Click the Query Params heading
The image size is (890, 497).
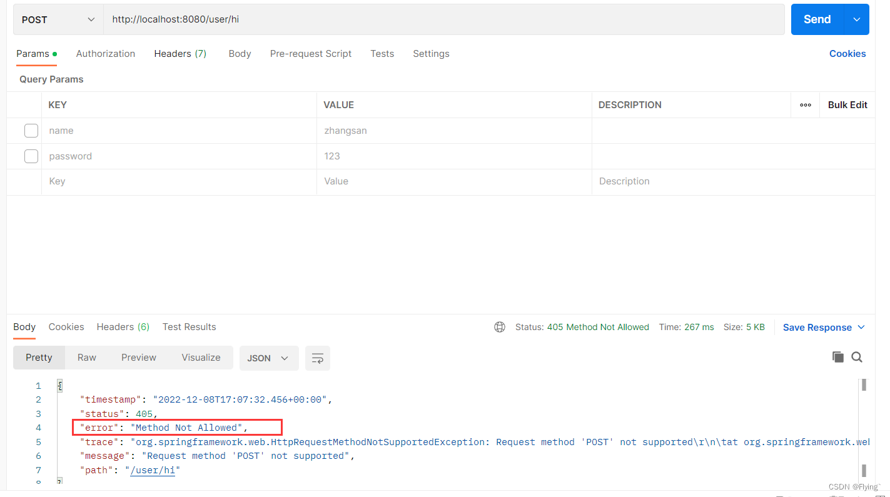(x=51, y=79)
